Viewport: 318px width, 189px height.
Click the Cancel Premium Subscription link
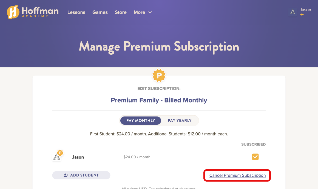pyautogui.click(x=237, y=176)
